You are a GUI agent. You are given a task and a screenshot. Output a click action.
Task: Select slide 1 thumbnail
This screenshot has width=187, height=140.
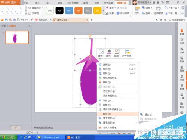(x=17, y=37)
